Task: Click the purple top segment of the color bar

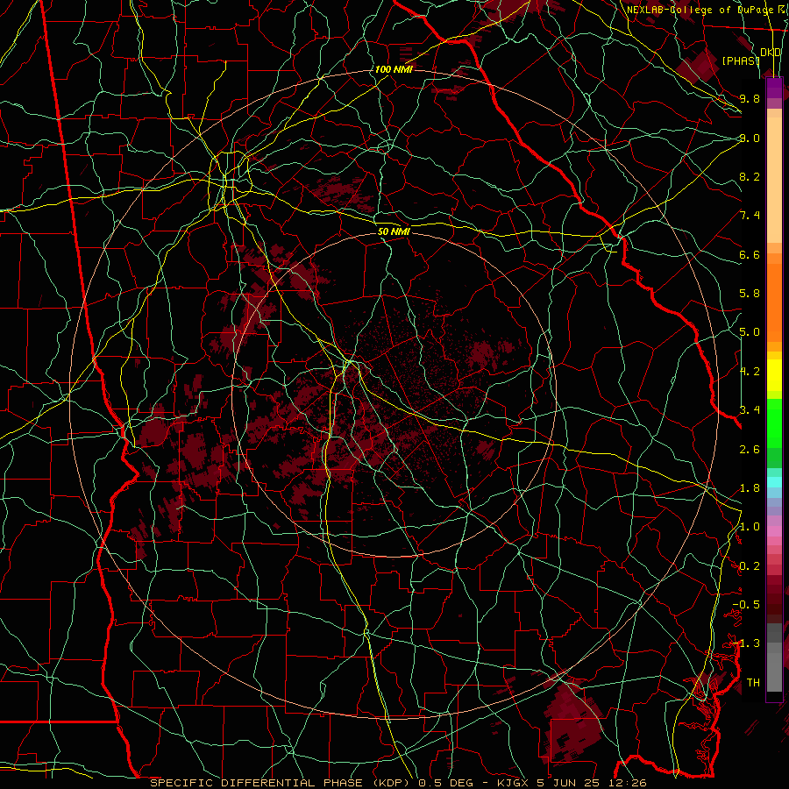Action: pyautogui.click(x=774, y=88)
